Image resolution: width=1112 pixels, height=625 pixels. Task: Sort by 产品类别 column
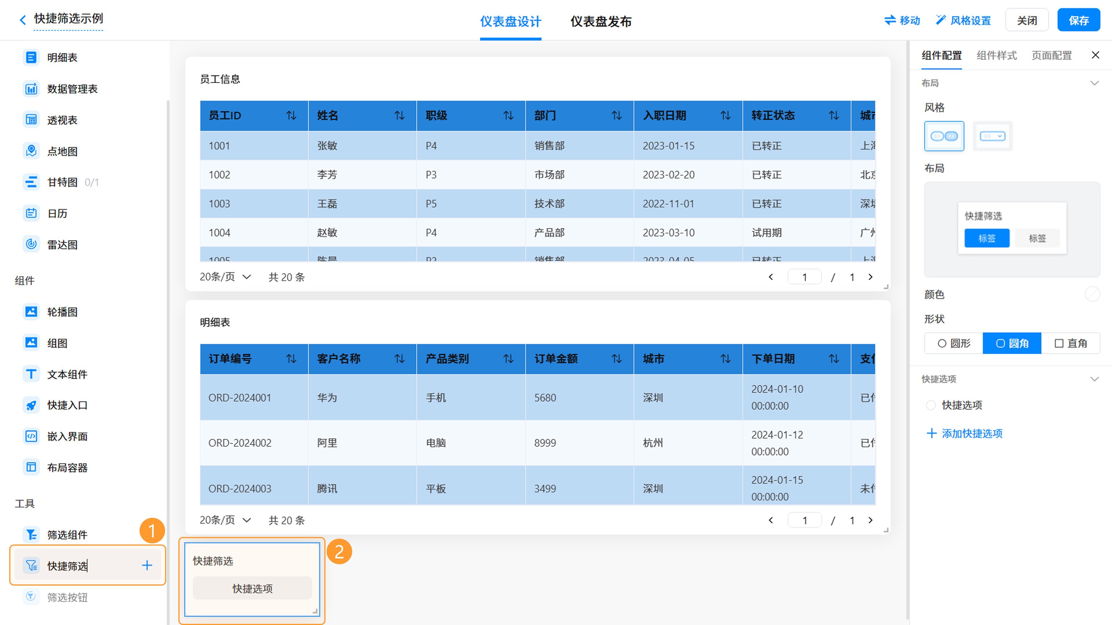tap(509, 359)
